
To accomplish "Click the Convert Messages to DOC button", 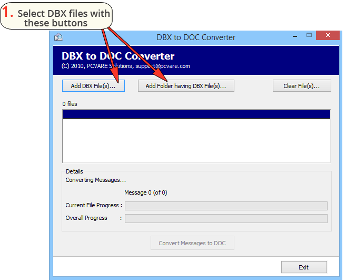I will [192, 243].
